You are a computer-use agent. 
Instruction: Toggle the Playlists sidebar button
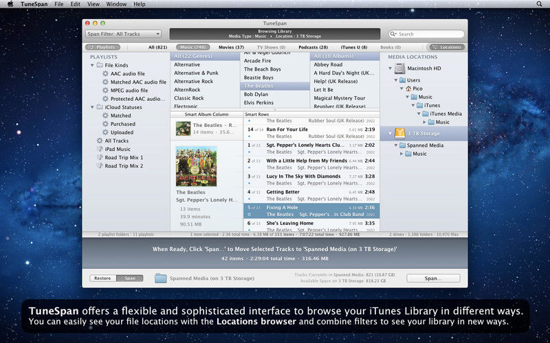102,47
